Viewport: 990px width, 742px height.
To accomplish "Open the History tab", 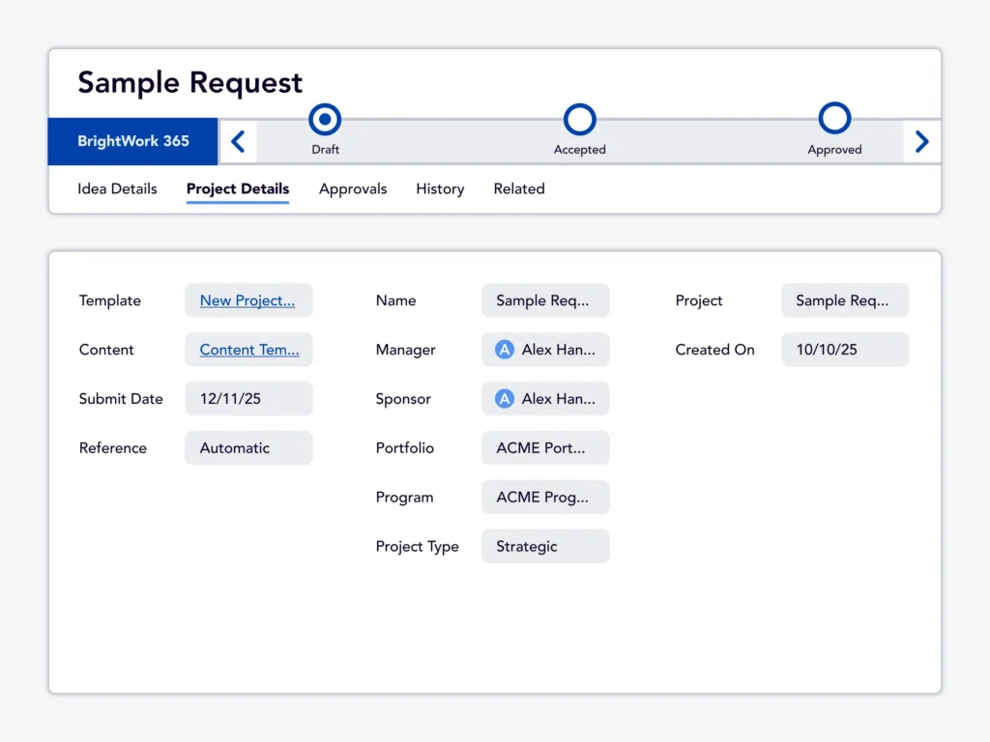I will pyautogui.click(x=440, y=188).
